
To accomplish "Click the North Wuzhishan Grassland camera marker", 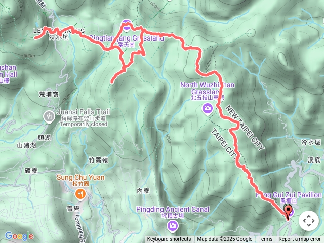I will (208, 109).
